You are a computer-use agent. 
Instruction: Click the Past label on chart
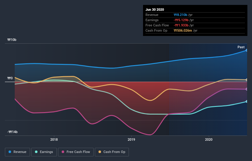tap(241, 47)
